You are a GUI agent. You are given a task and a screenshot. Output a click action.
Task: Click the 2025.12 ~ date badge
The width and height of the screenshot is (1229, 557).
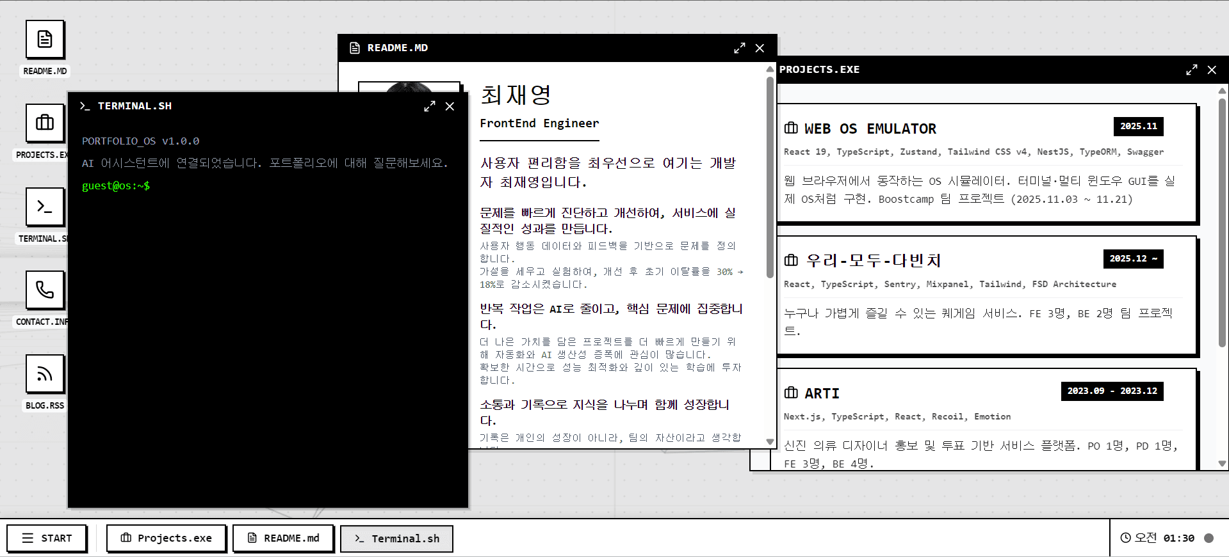tap(1133, 259)
